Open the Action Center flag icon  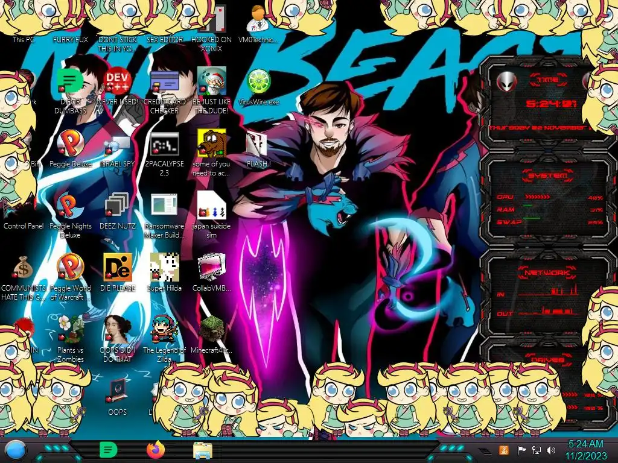pyautogui.click(x=521, y=450)
